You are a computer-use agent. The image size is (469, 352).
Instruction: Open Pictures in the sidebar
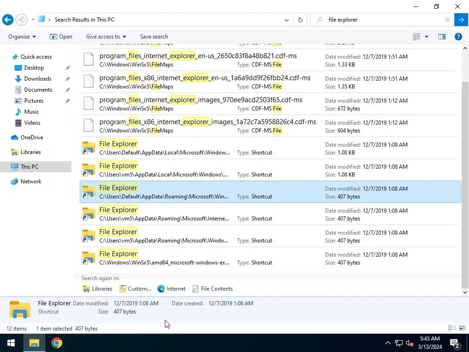tap(33, 101)
